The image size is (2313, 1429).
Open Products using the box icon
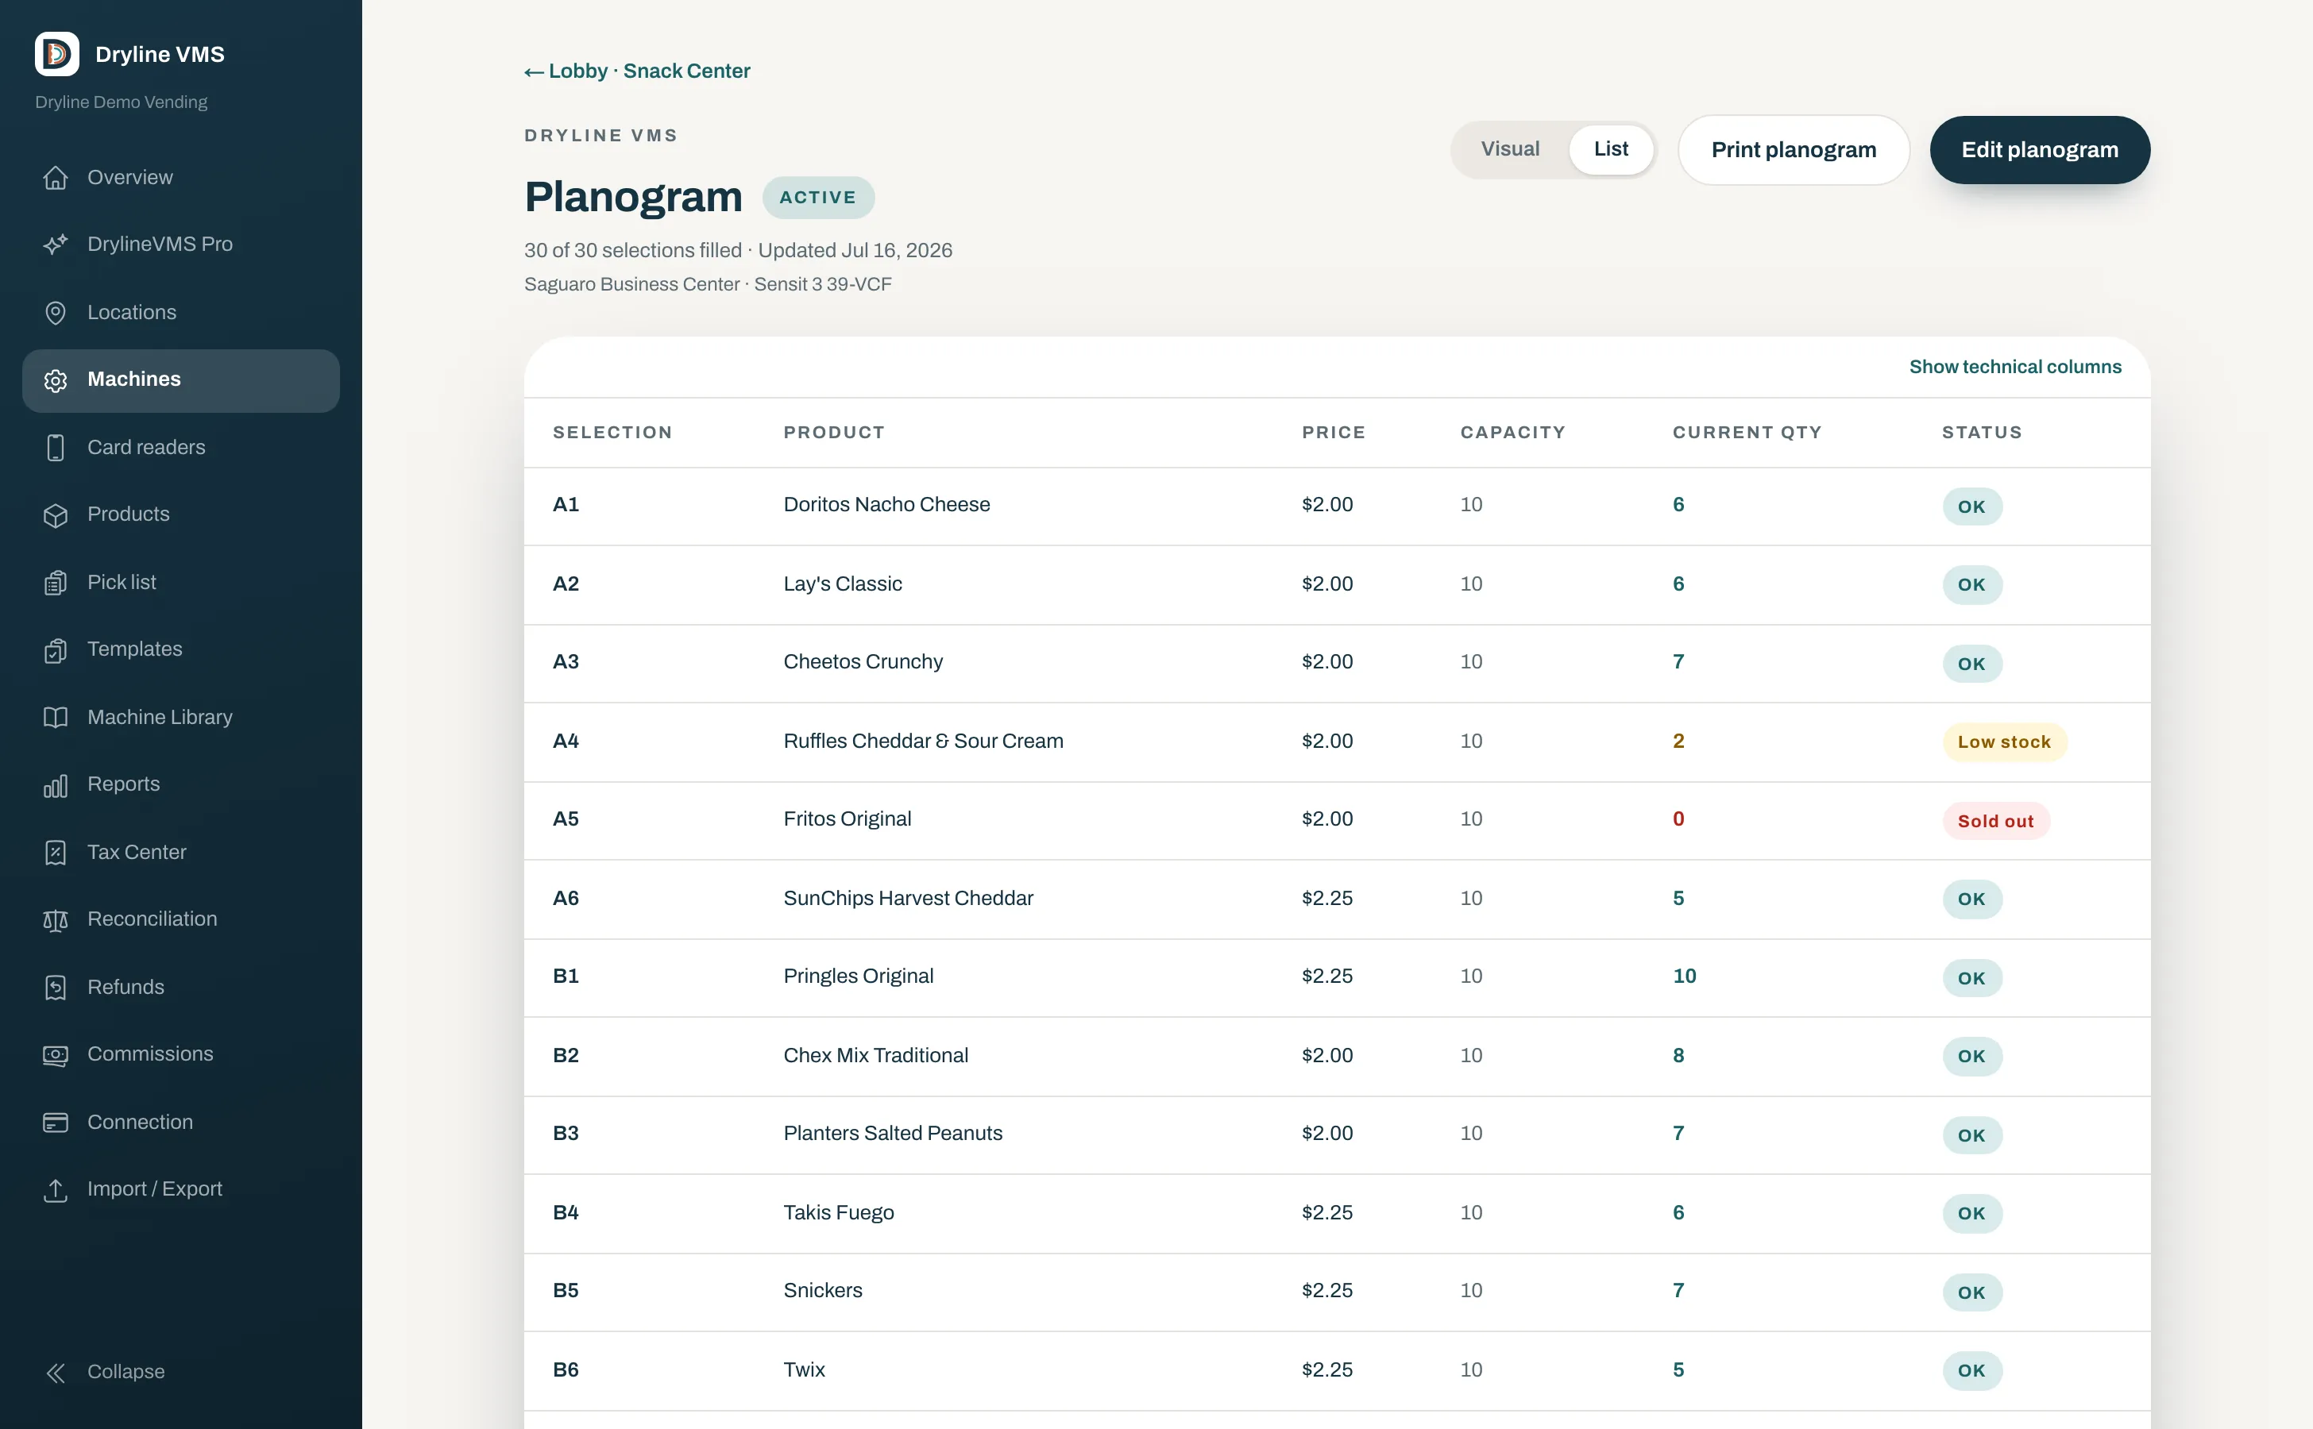pyautogui.click(x=56, y=515)
